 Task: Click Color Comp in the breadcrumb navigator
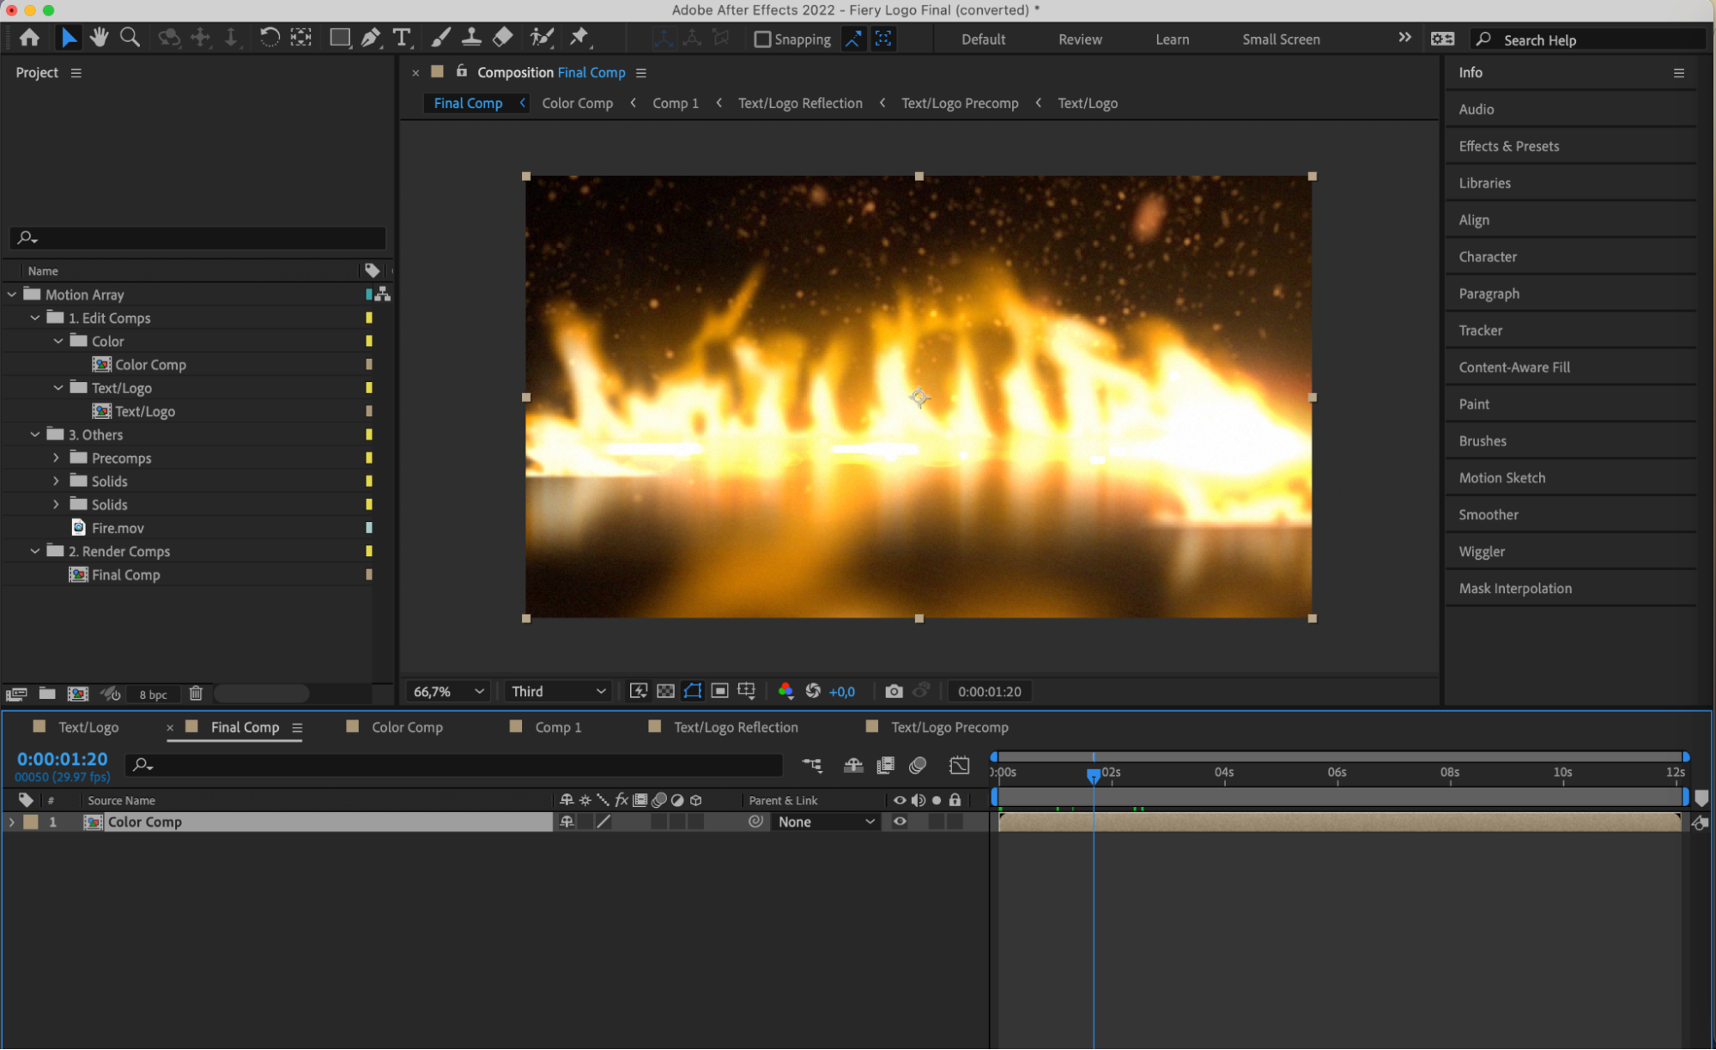pos(577,103)
